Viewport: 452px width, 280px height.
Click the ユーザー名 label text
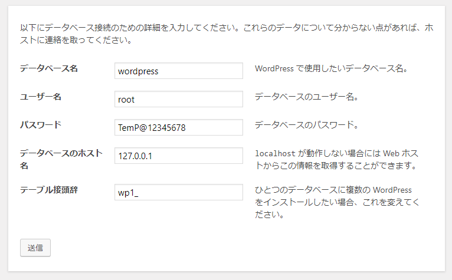[41, 97]
